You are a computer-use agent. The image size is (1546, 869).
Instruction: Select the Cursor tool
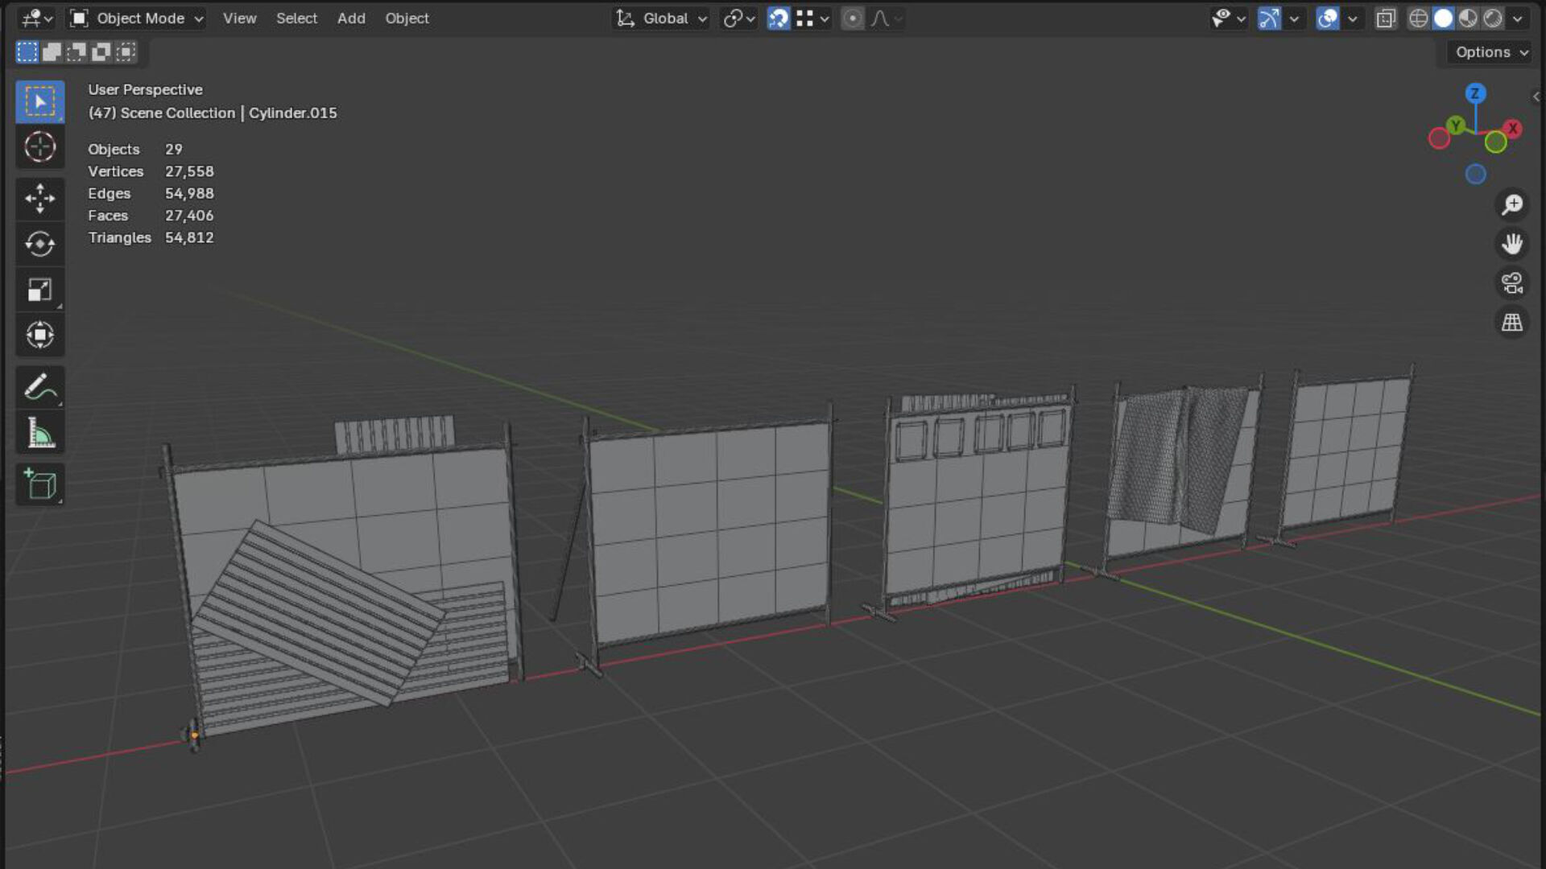(x=39, y=147)
